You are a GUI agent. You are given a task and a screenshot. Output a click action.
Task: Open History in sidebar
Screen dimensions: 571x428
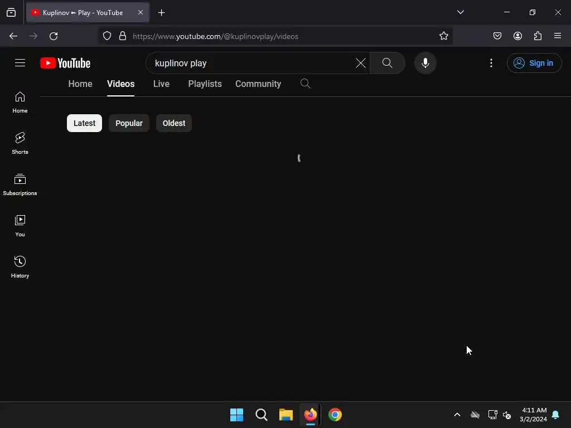pos(20,267)
